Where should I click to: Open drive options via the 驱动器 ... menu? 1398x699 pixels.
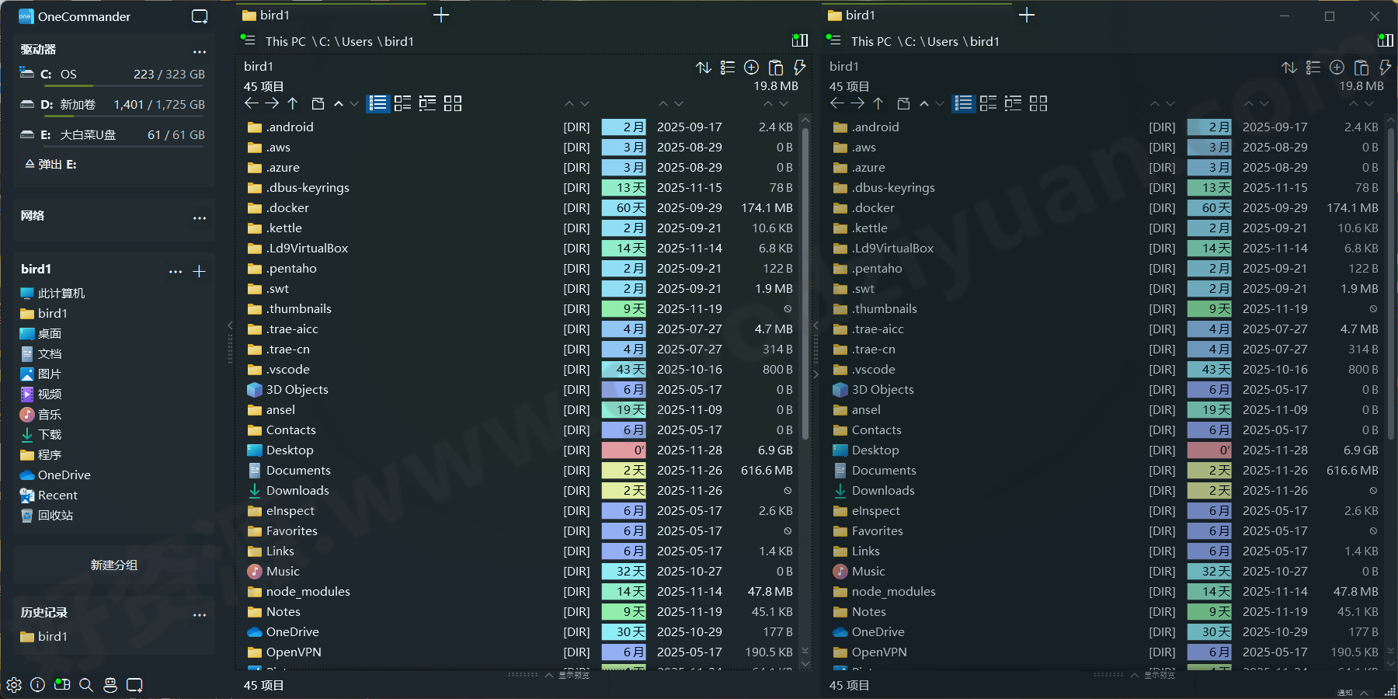click(199, 51)
